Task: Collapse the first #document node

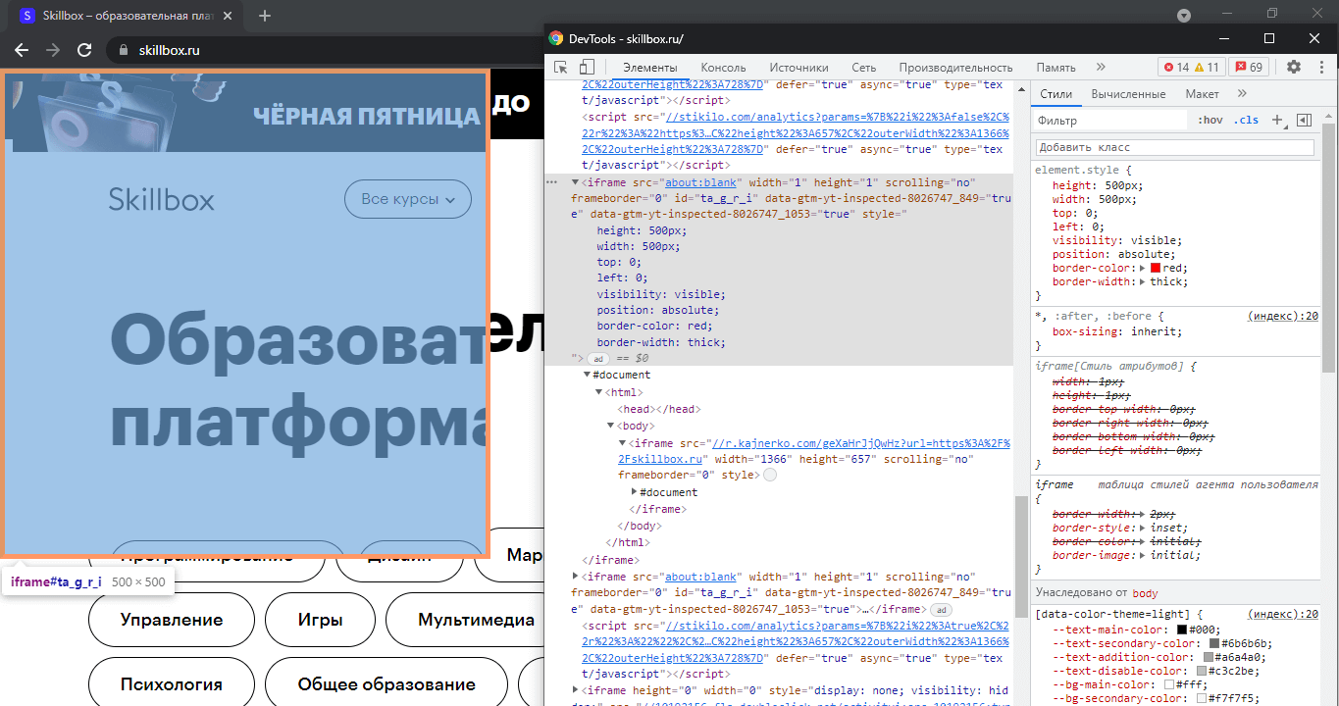Action: tap(588, 375)
